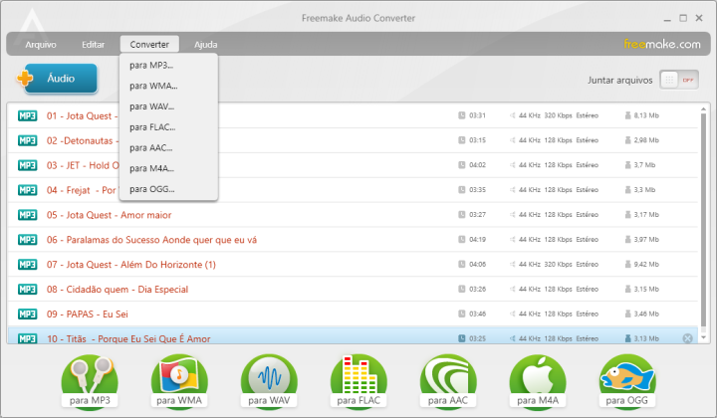Select track 08 - Cidadão quem - Dia Especial

pos(353,290)
